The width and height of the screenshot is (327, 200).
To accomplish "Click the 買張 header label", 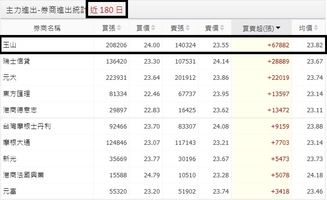I will click(x=109, y=28).
